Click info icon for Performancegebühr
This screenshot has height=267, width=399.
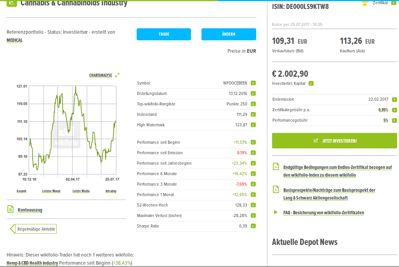394,121
